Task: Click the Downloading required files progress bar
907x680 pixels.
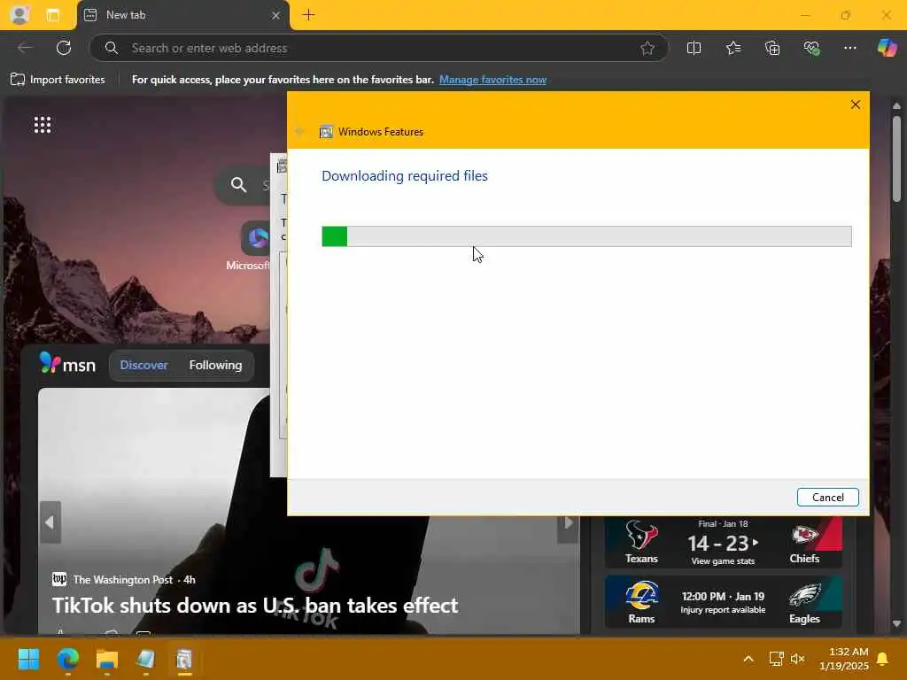Action: click(x=586, y=236)
